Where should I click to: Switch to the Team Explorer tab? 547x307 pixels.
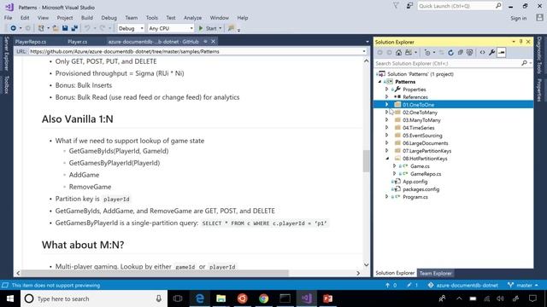pos(435,273)
